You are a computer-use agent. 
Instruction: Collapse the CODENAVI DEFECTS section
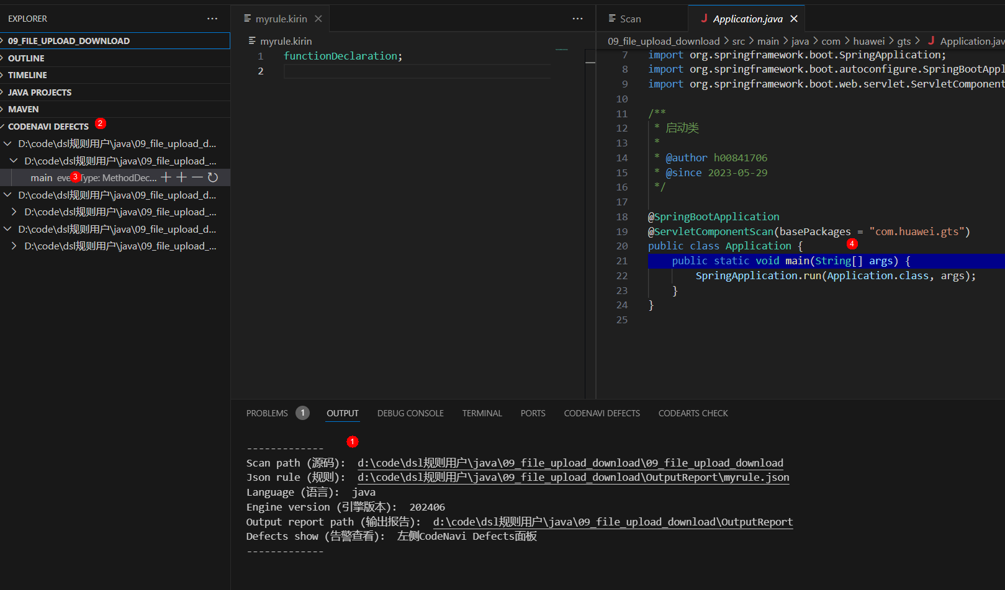point(48,127)
